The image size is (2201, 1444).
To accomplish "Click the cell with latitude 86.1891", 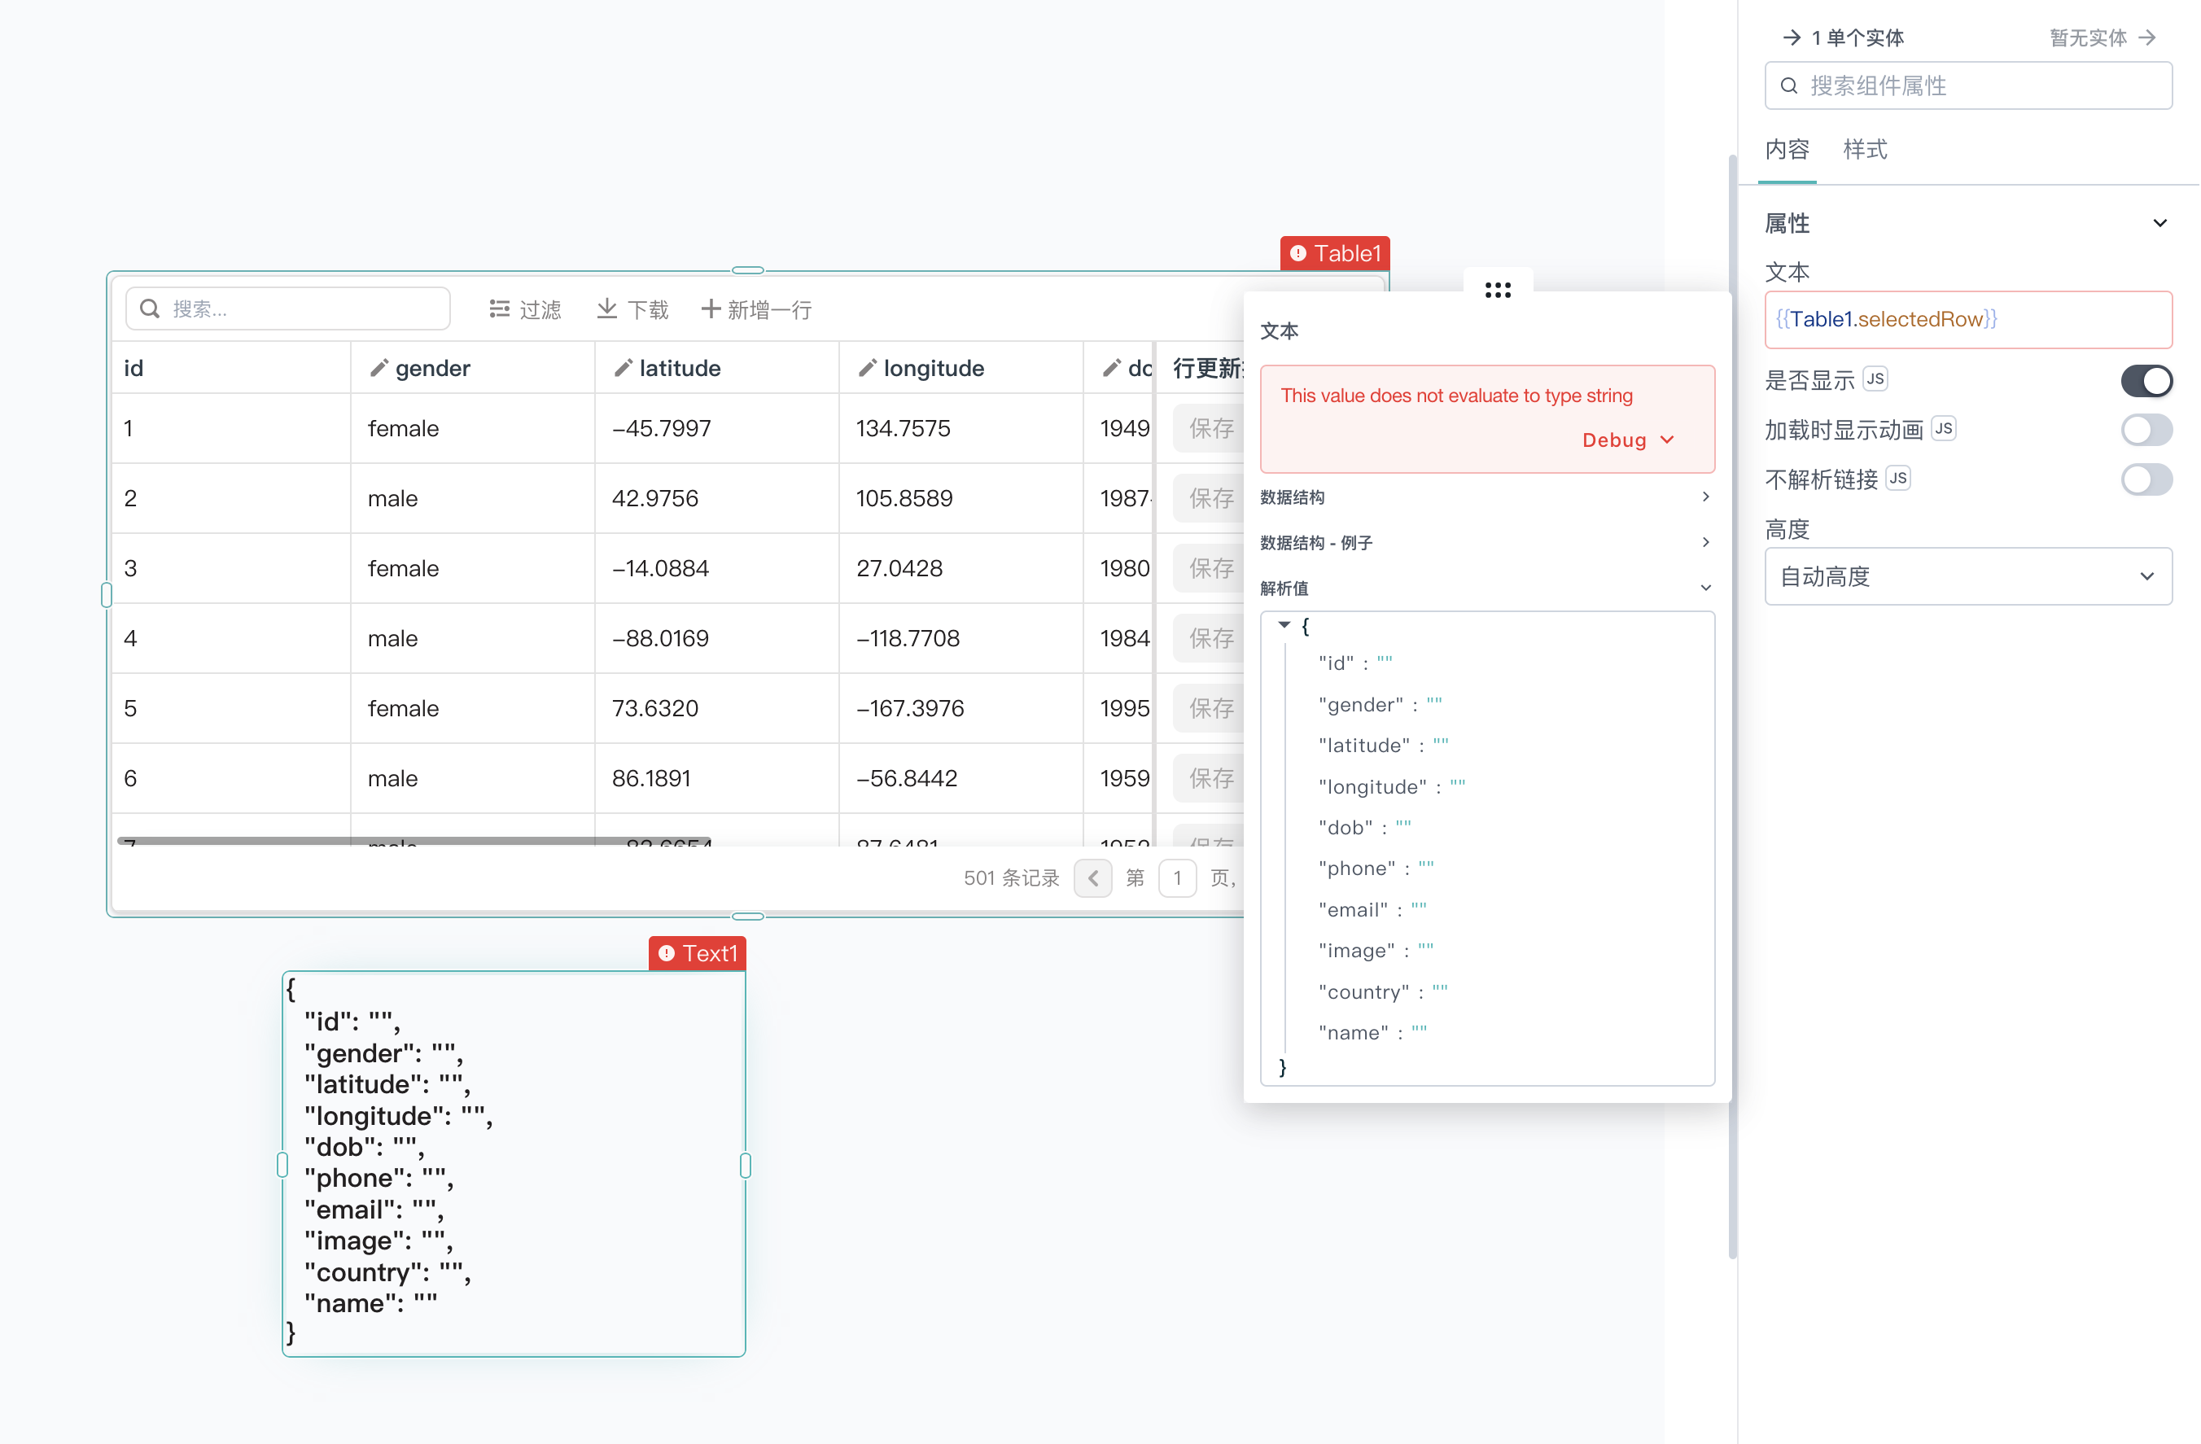I will [x=717, y=778].
